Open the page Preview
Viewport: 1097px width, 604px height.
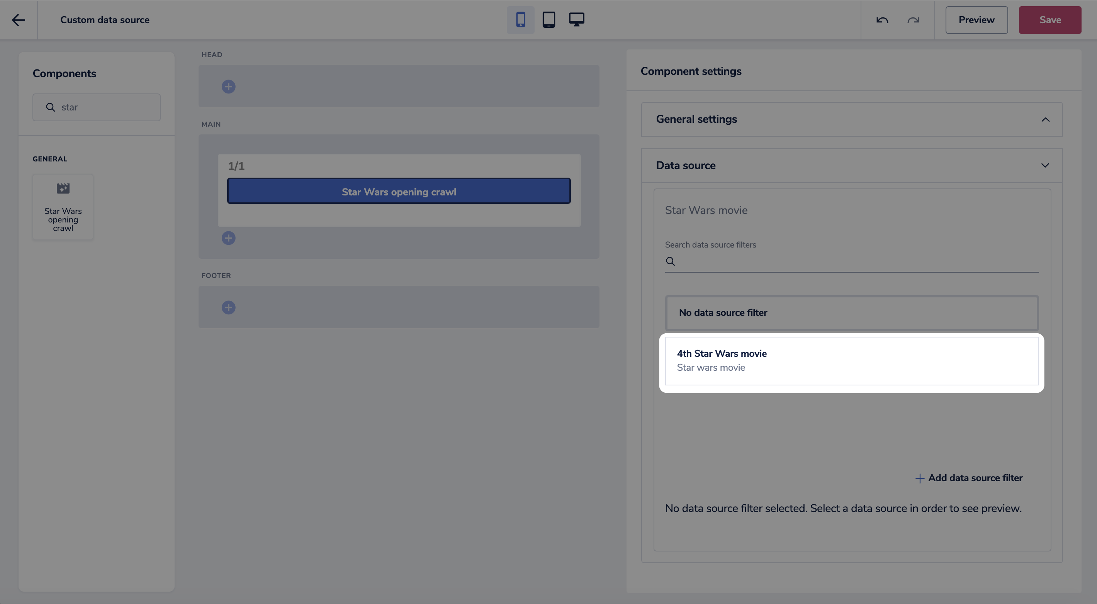(x=976, y=20)
